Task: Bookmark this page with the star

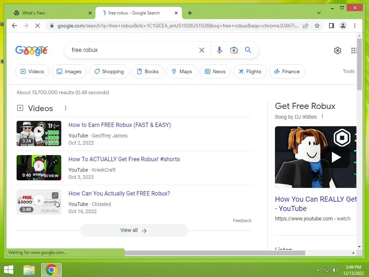Action: click(317, 26)
